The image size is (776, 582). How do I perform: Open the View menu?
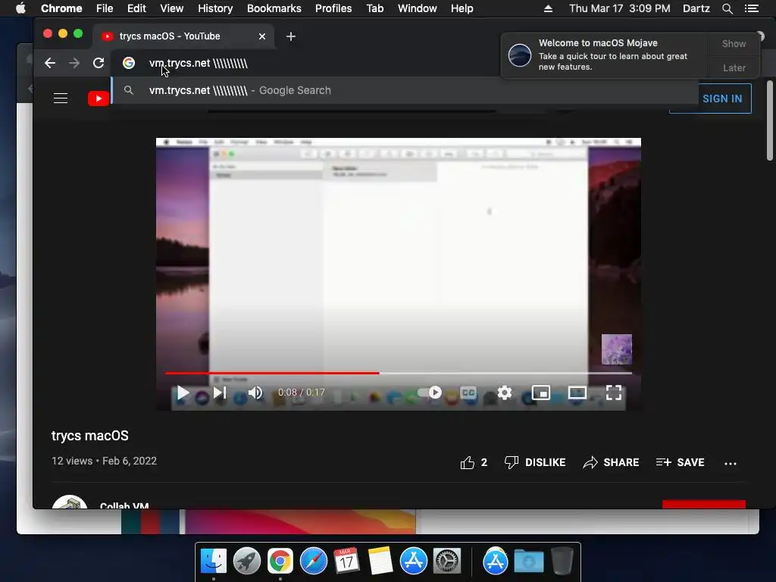tap(172, 8)
